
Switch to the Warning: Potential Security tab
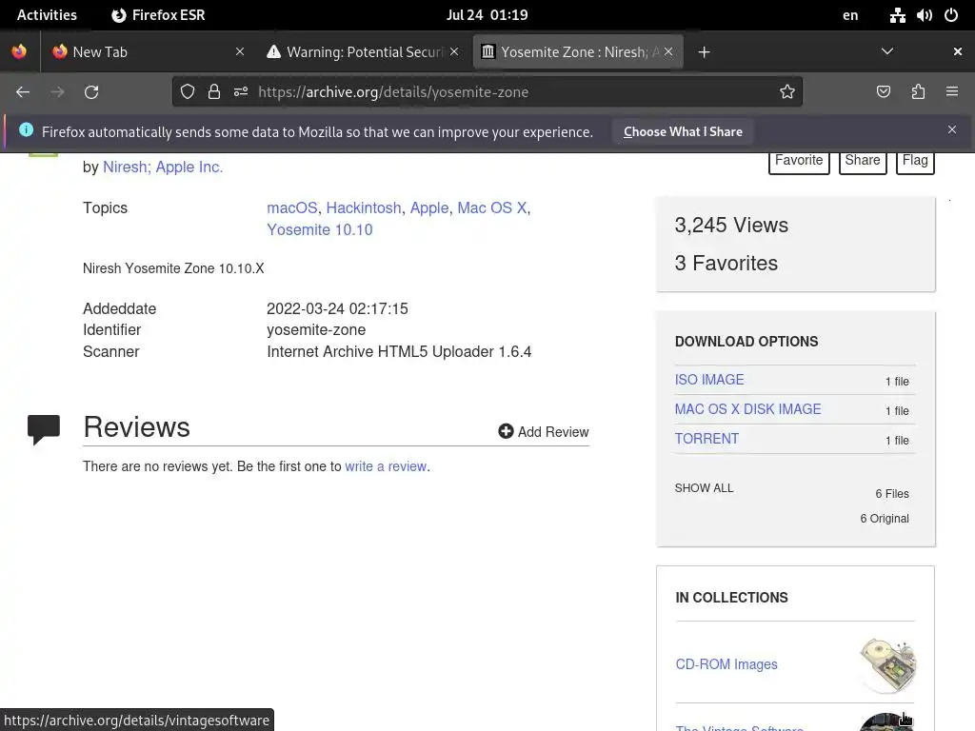pos(363,51)
